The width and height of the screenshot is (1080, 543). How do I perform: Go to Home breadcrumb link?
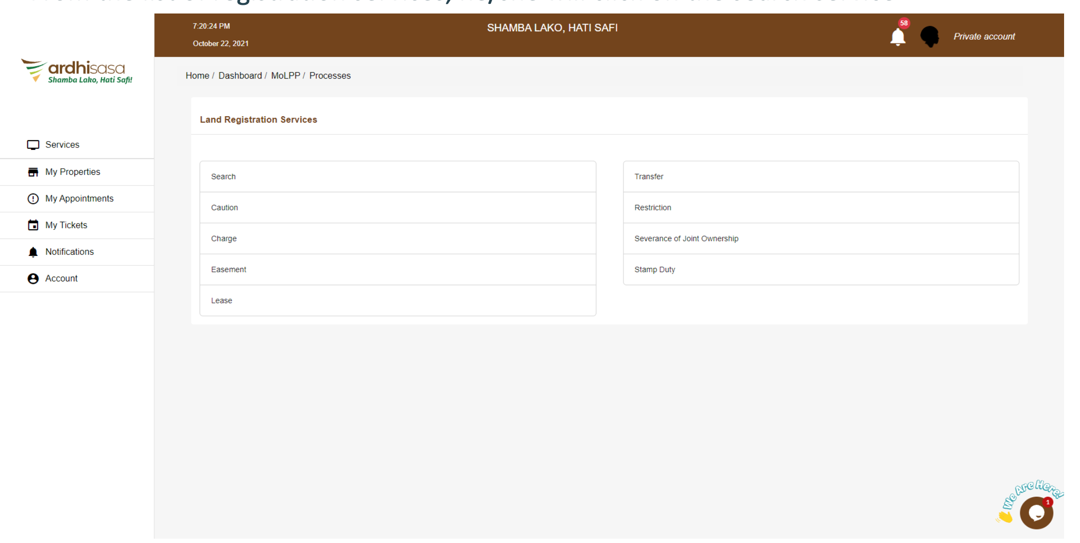click(197, 76)
